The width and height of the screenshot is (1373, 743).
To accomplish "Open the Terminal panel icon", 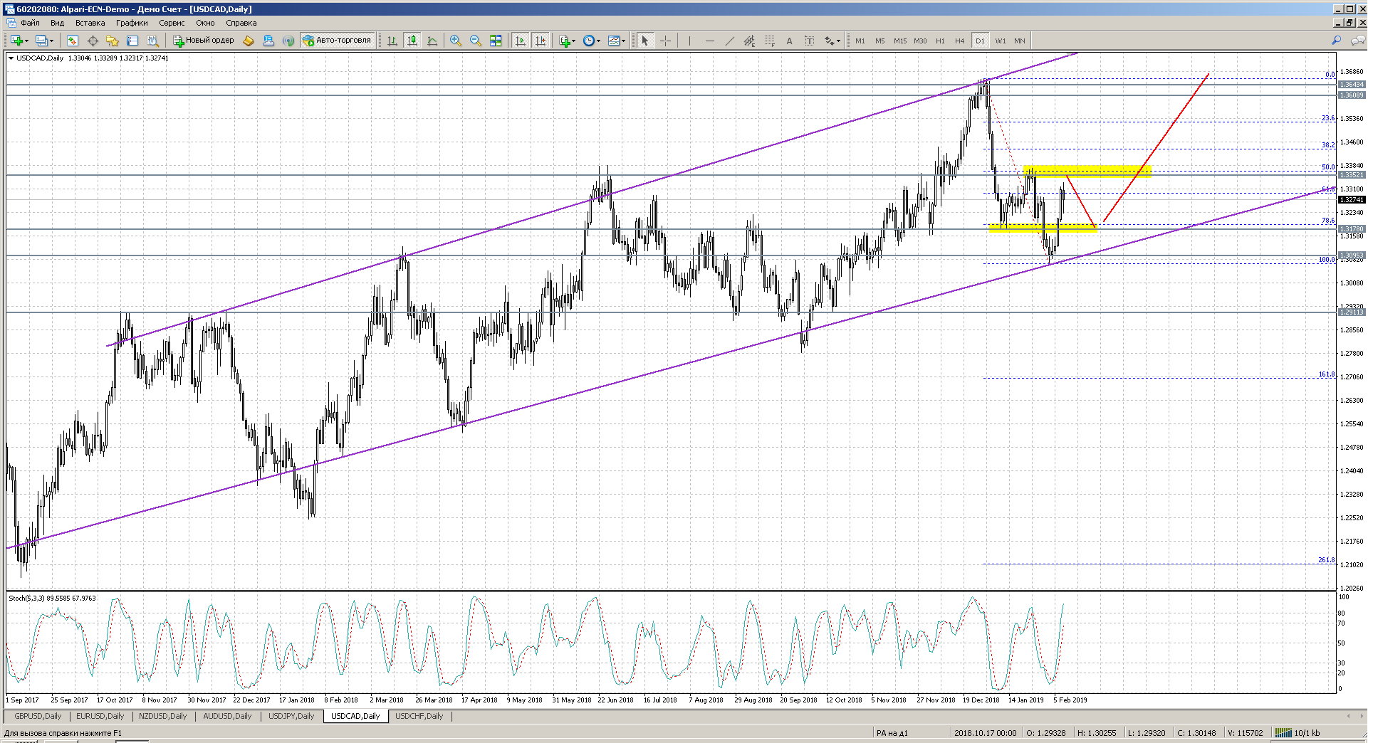I will (132, 41).
